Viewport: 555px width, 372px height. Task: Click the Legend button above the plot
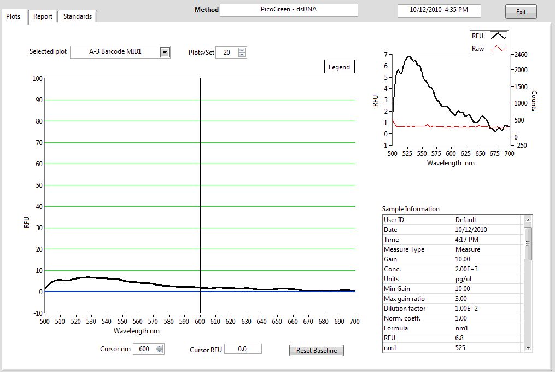[x=339, y=67]
